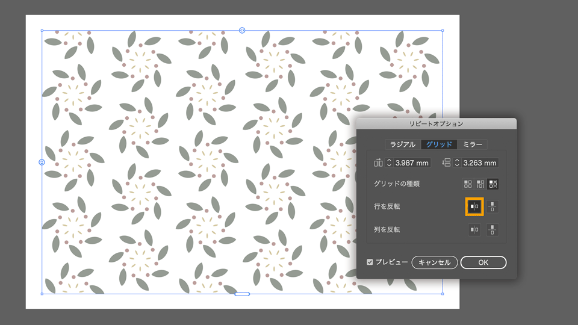
Task: Toggle vertical flip for 行を反転
Action: pos(493,206)
